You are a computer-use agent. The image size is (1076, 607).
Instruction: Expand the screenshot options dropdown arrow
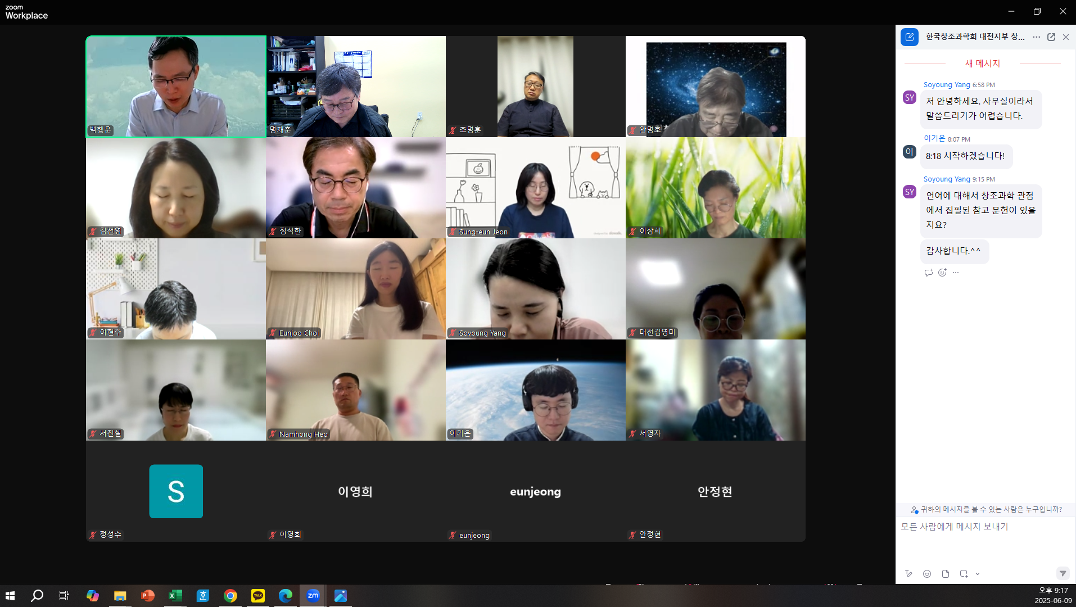pos(978,574)
